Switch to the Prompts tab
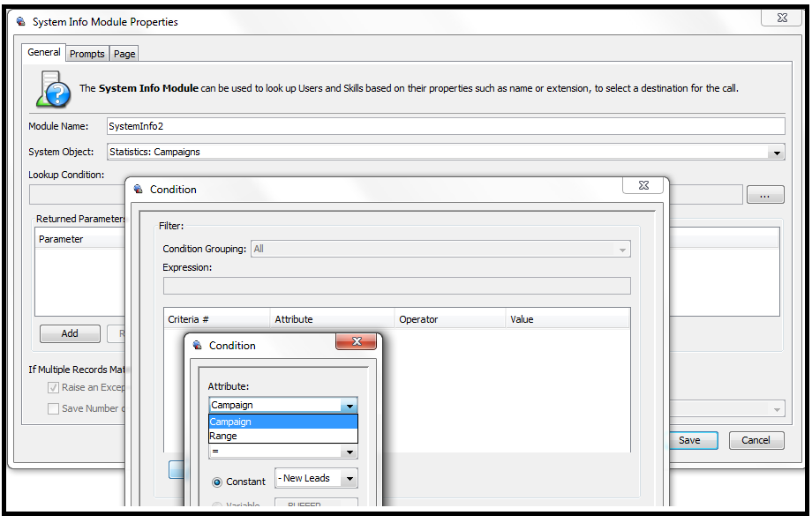The height and width of the screenshot is (523, 812). [x=86, y=53]
